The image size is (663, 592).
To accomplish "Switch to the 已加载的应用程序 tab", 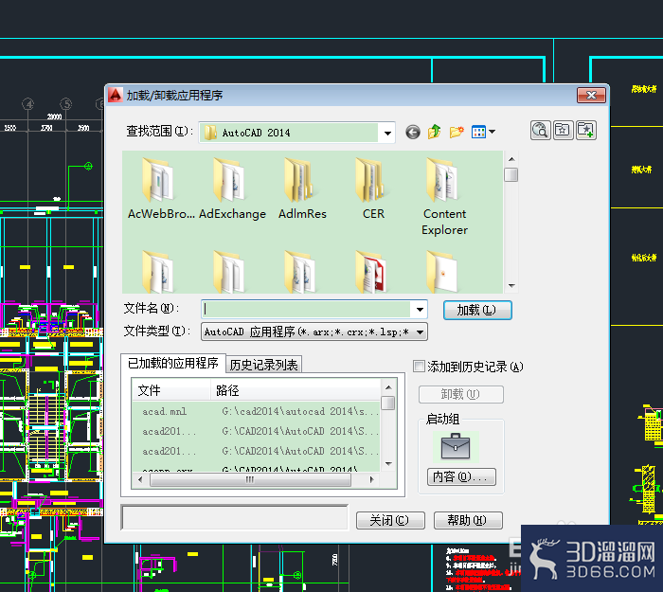I will click(x=173, y=363).
